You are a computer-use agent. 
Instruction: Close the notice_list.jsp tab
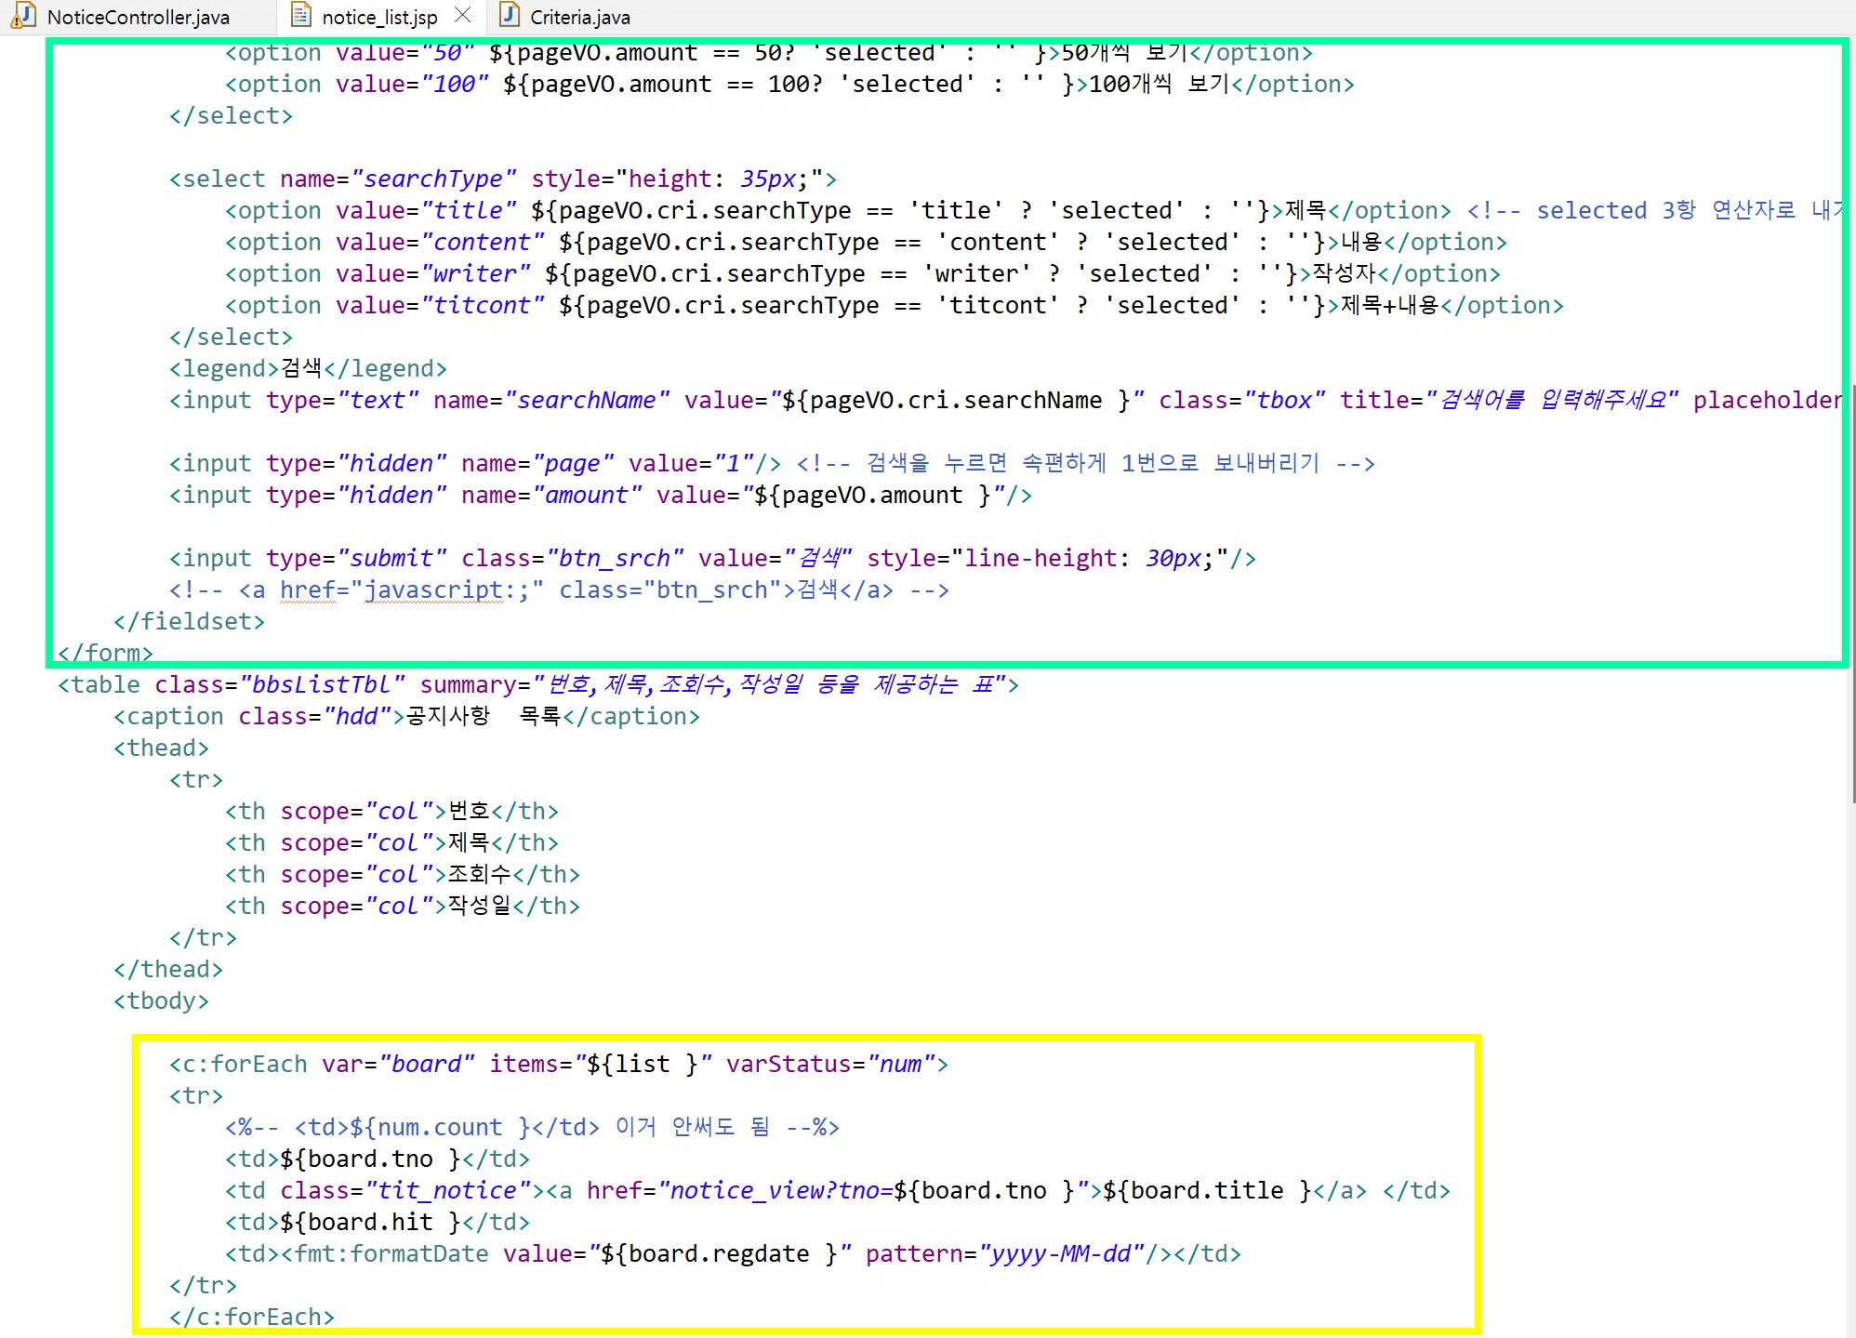462,16
